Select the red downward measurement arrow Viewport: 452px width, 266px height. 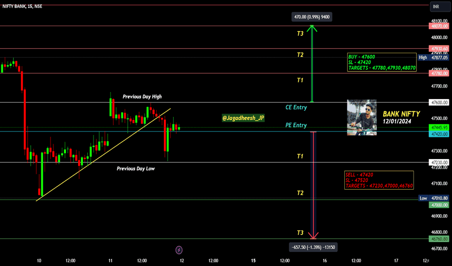tap(313, 186)
